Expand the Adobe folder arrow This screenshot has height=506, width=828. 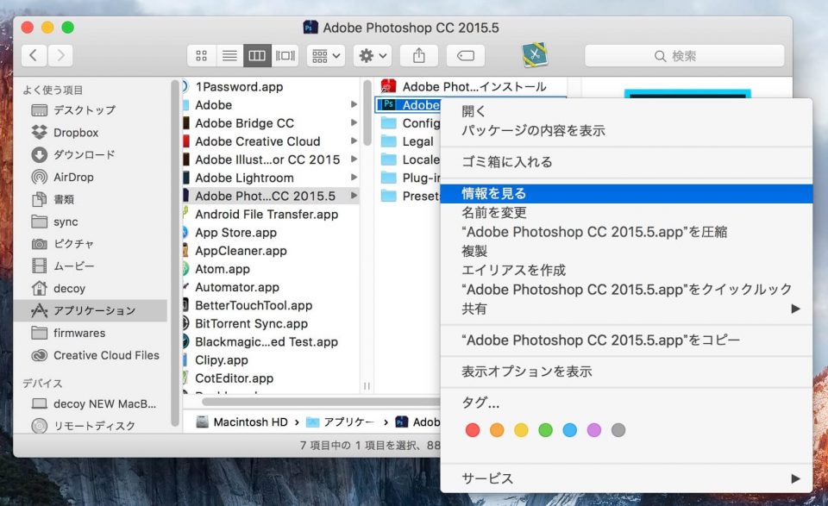click(x=354, y=104)
